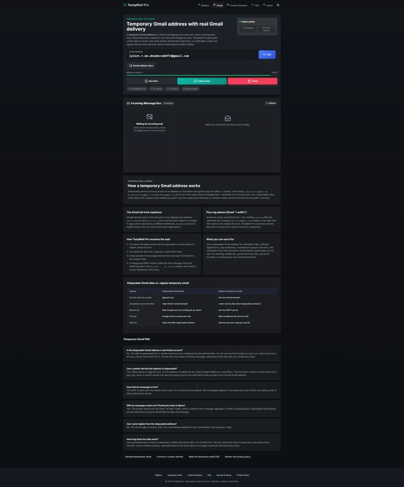Open the Mailbox nav tab
Viewport: 404px width, 487px height.
pos(204,5)
